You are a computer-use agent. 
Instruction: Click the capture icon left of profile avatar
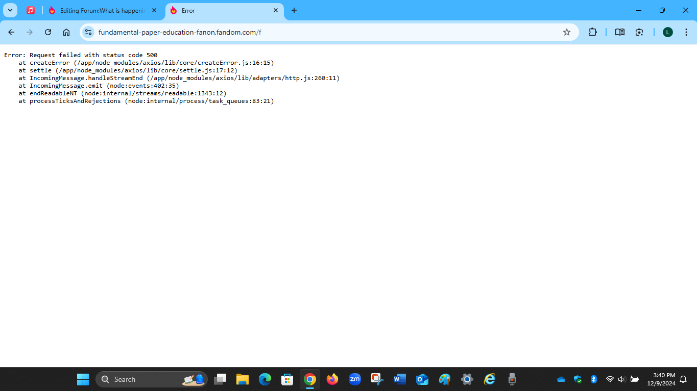coord(639,32)
